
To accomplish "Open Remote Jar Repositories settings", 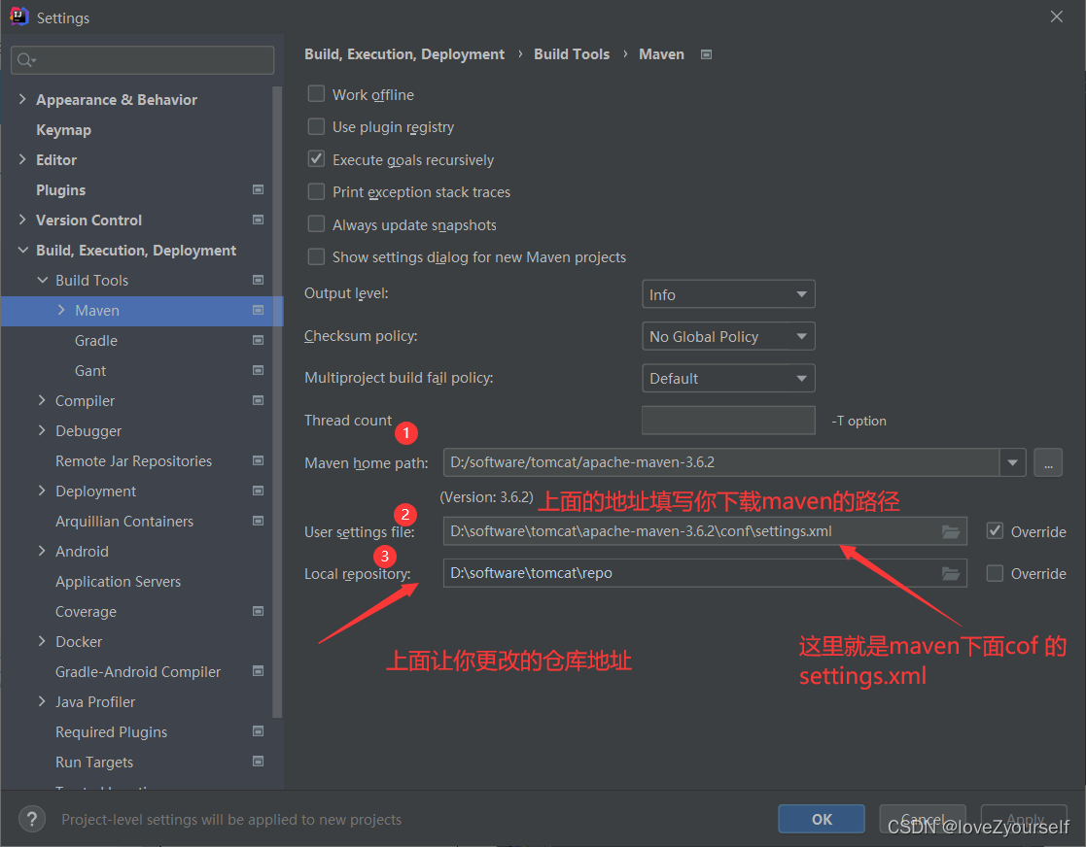I will coord(133,460).
